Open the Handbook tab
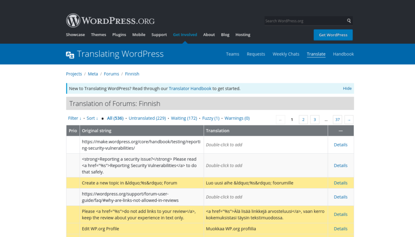 [x=343, y=54]
